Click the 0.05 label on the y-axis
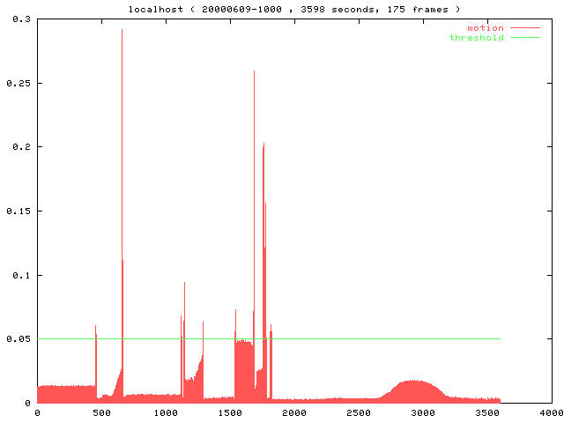This screenshot has height=423, width=564. [18, 339]
